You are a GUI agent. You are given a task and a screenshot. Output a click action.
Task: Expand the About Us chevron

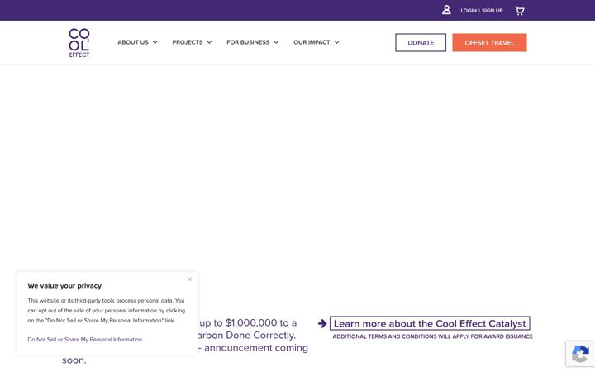pos(155,42)
